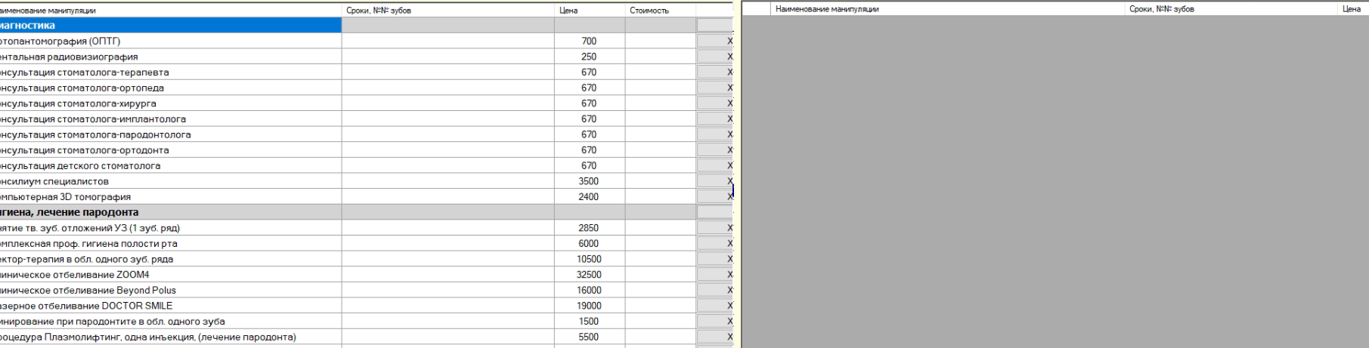Select Консультация стоматолога-хирурга row name
The height and width of the screenshot is (348, 1369).
(170, 103)
